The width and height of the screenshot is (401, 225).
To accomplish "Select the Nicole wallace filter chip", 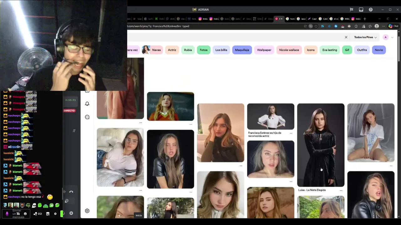I will click(x=289, y=50).
